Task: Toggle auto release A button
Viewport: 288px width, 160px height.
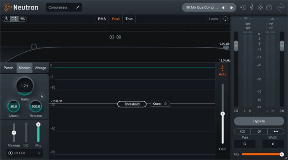Action: click(42, 96)
